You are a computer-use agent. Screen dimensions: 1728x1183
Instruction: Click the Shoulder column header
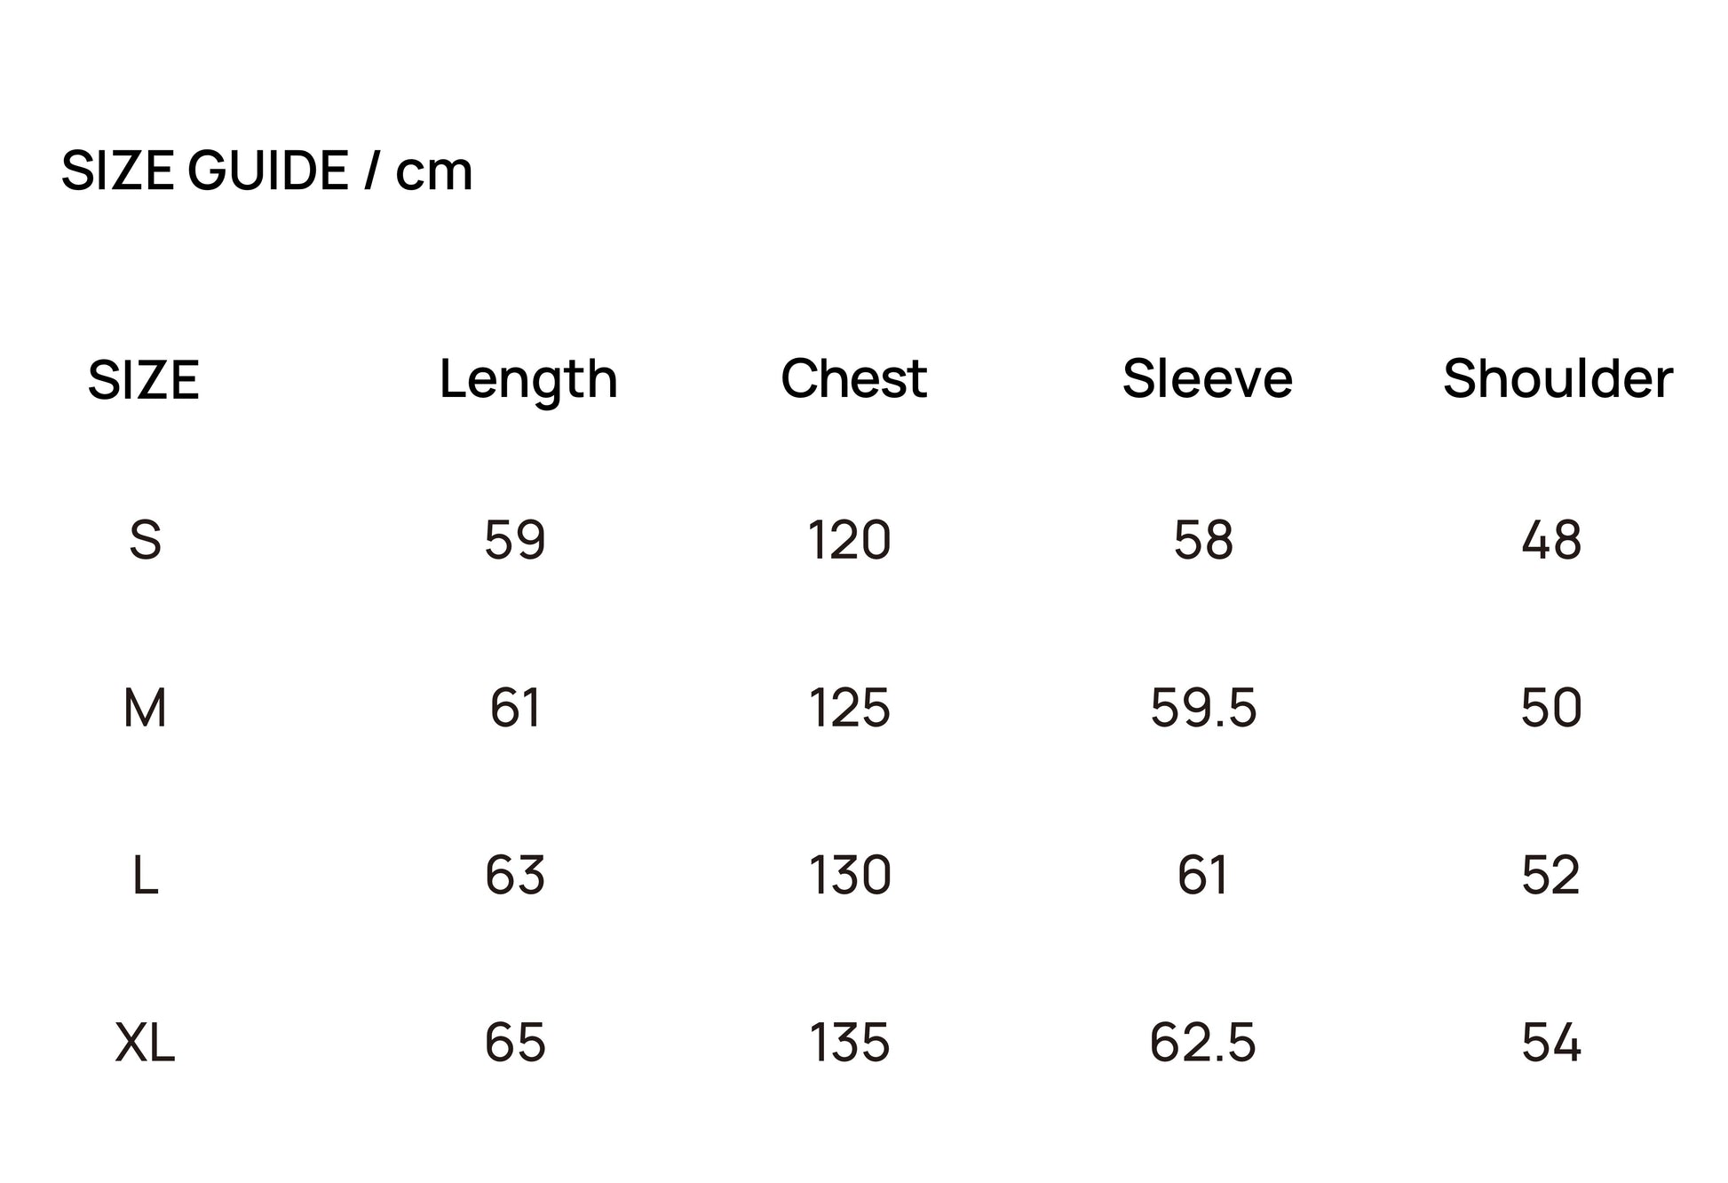point(1558,379)
